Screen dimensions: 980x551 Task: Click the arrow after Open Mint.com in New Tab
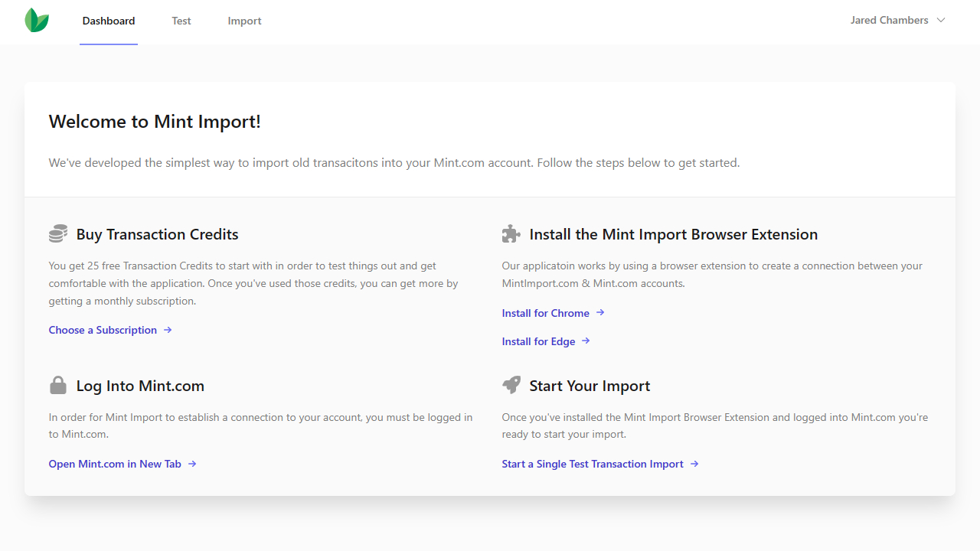(192, 464)
